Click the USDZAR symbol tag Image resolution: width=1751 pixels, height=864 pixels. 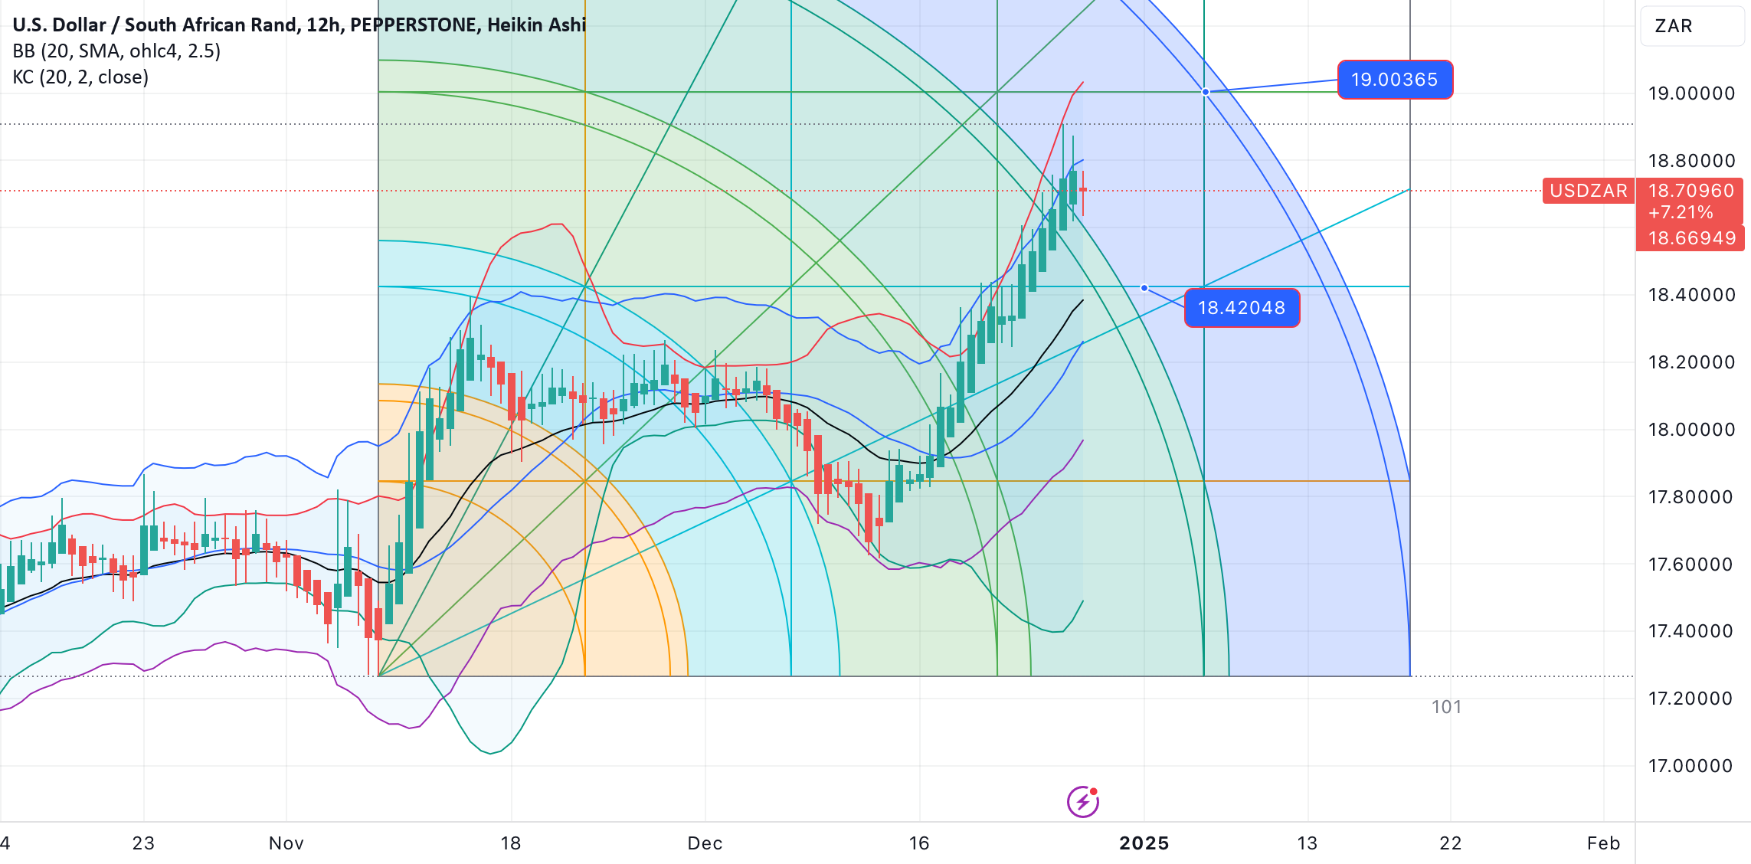point(1589,191)
